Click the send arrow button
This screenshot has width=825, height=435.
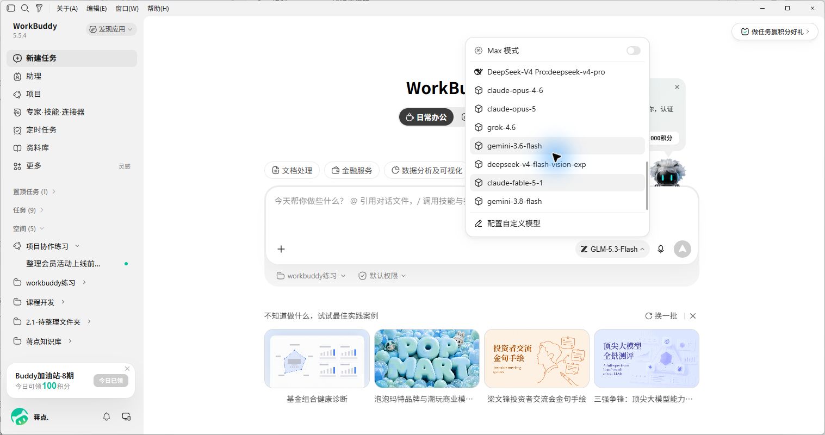(x=683, y=249)
